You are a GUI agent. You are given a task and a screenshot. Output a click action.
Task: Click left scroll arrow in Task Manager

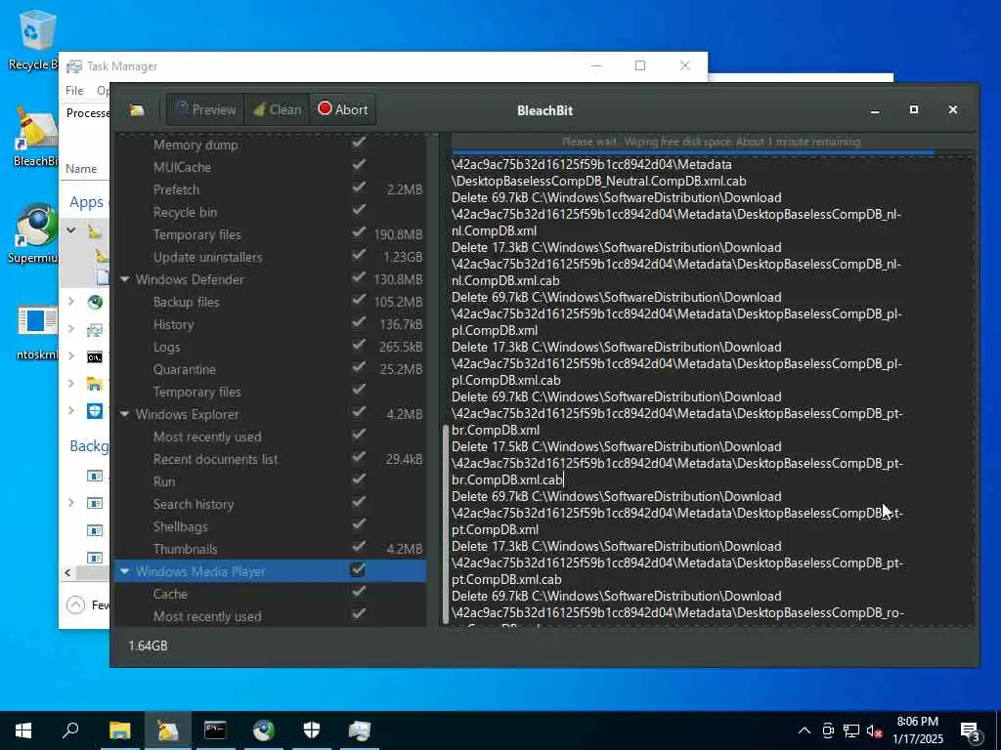click(67, 572)
